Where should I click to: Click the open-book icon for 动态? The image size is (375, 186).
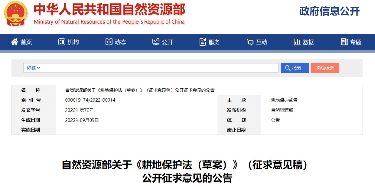tap(109, 42)
